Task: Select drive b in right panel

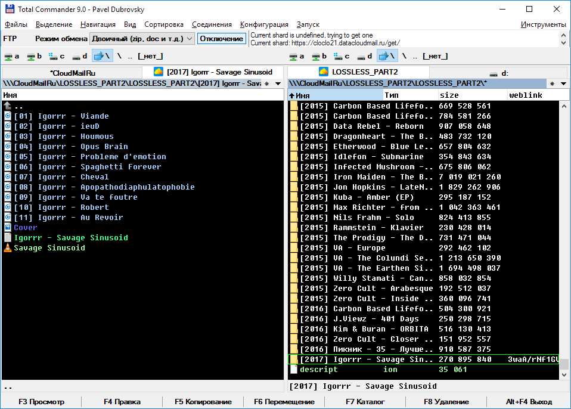Action: coord(319,56)
